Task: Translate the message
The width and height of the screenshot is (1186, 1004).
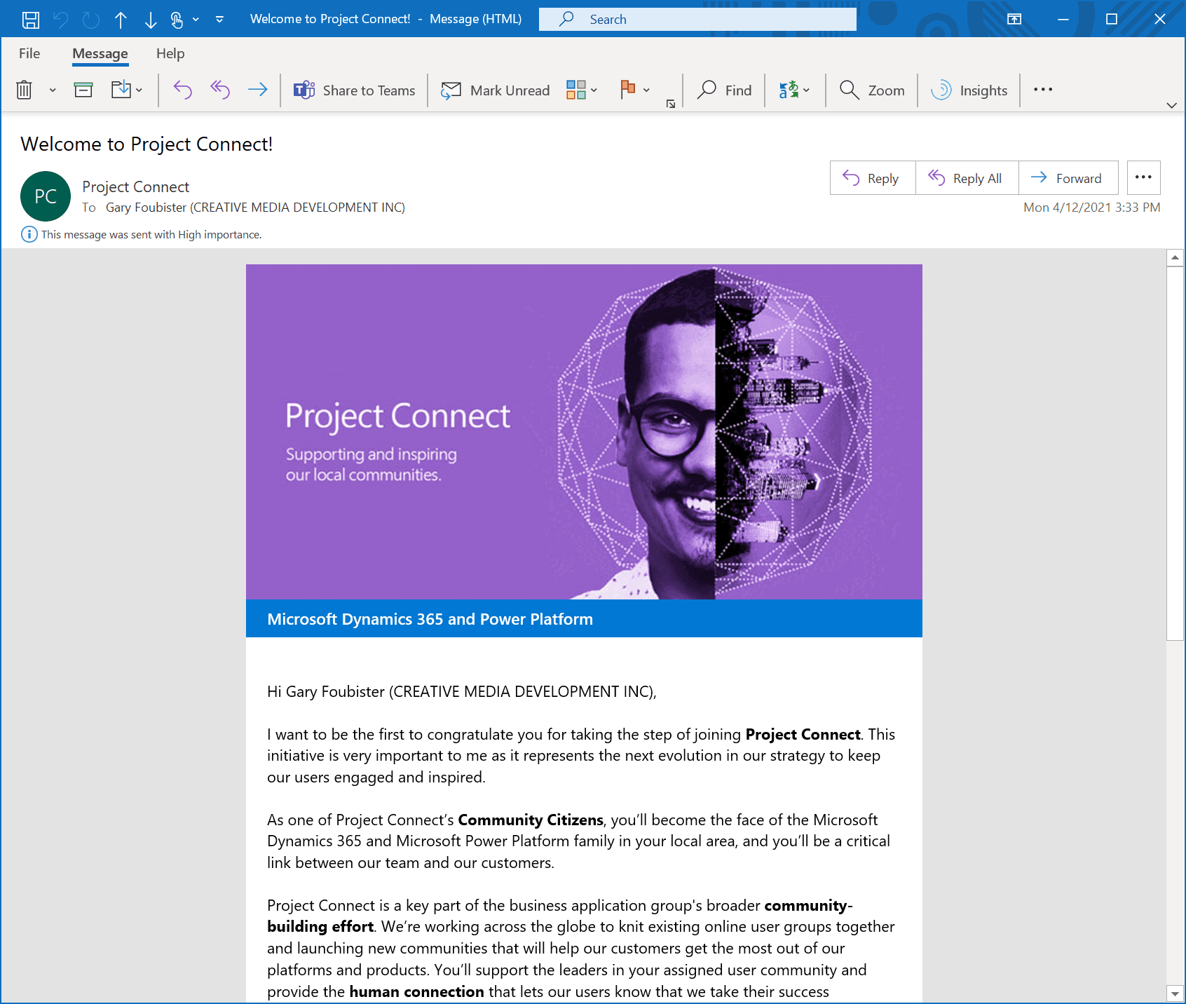Action: [x=789, y=90]
